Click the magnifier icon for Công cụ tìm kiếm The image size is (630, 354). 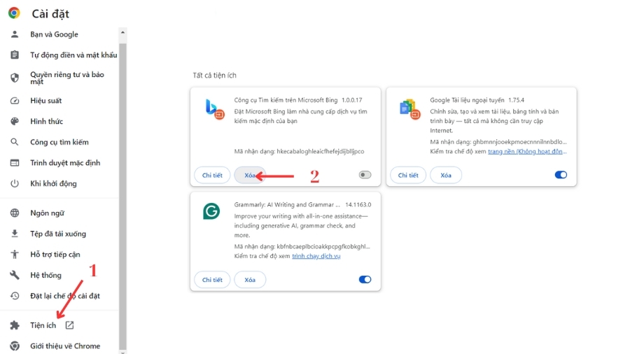(15, 142)
